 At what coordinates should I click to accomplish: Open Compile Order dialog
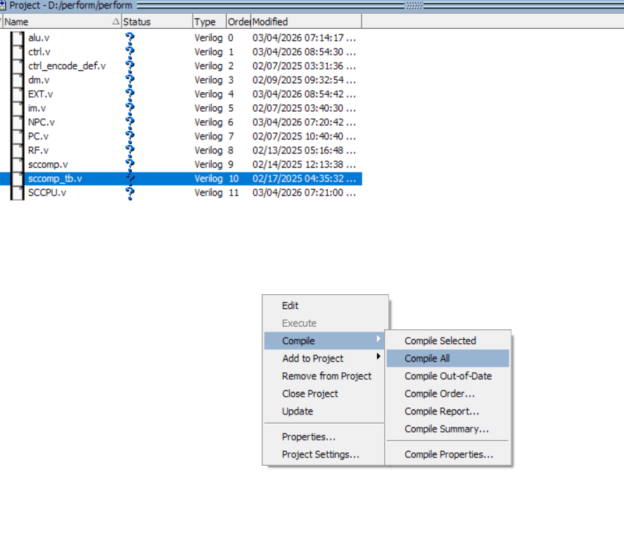click(439, 393)
